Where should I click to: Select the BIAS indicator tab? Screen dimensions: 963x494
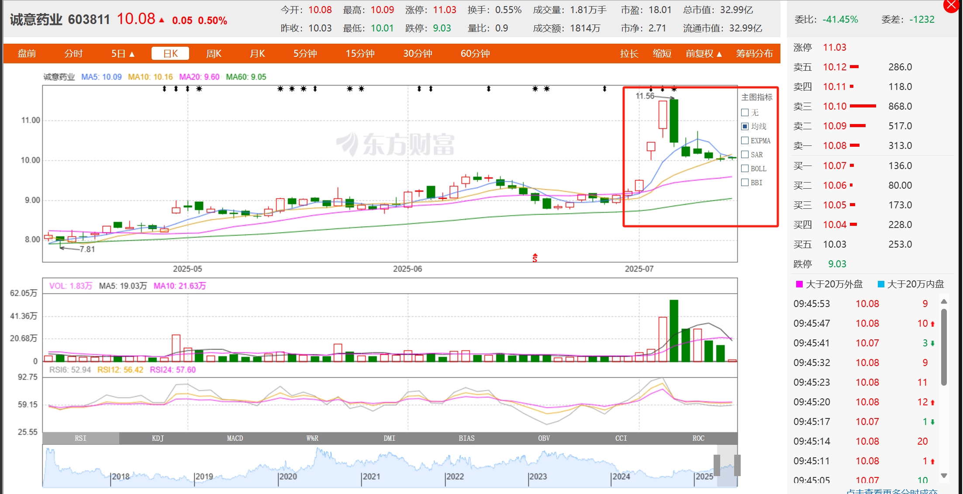(x=466, y=438)
